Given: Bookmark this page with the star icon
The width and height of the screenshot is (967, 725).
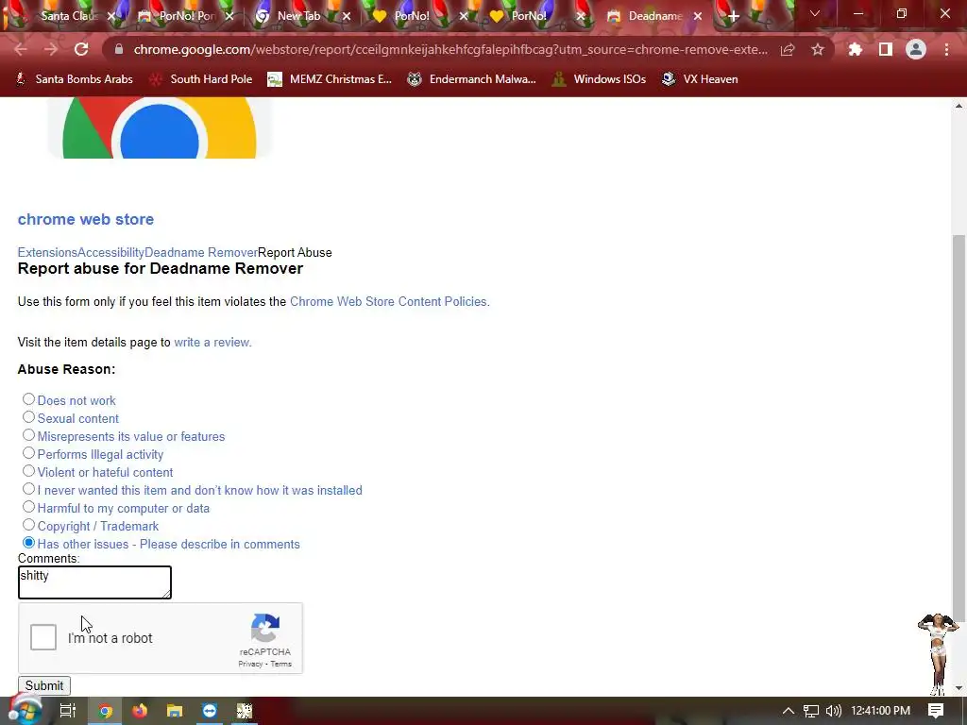Looking at the screenshot, I should coord(817,49).
